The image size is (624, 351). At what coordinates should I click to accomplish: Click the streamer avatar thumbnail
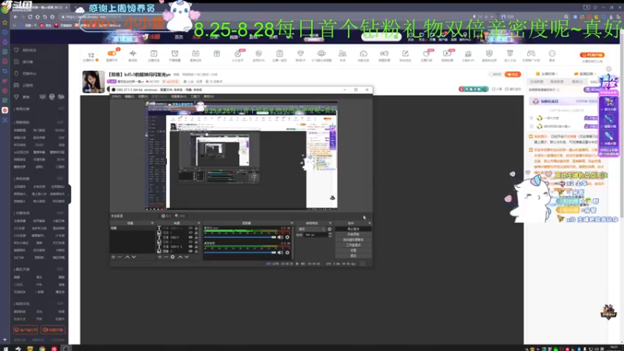tap(93, 81)
